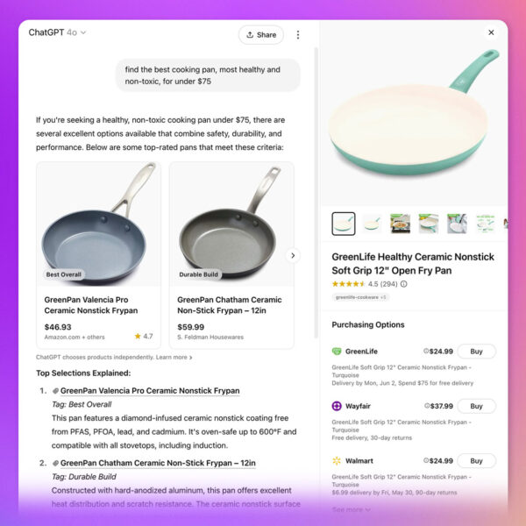Buy from GreenLife for $24.99
Viewport: 526px width, 526px height.
coord(476,352)
